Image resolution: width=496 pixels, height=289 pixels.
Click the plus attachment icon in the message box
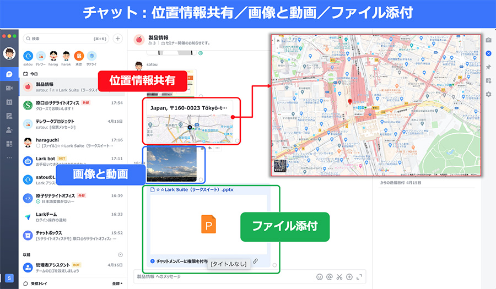[x=349, y=277]
